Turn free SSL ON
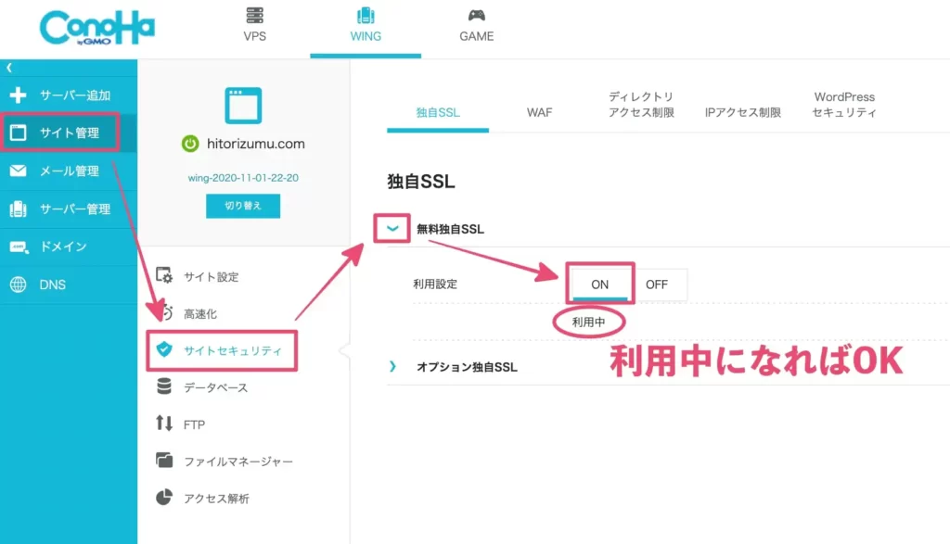 (600, 285)
